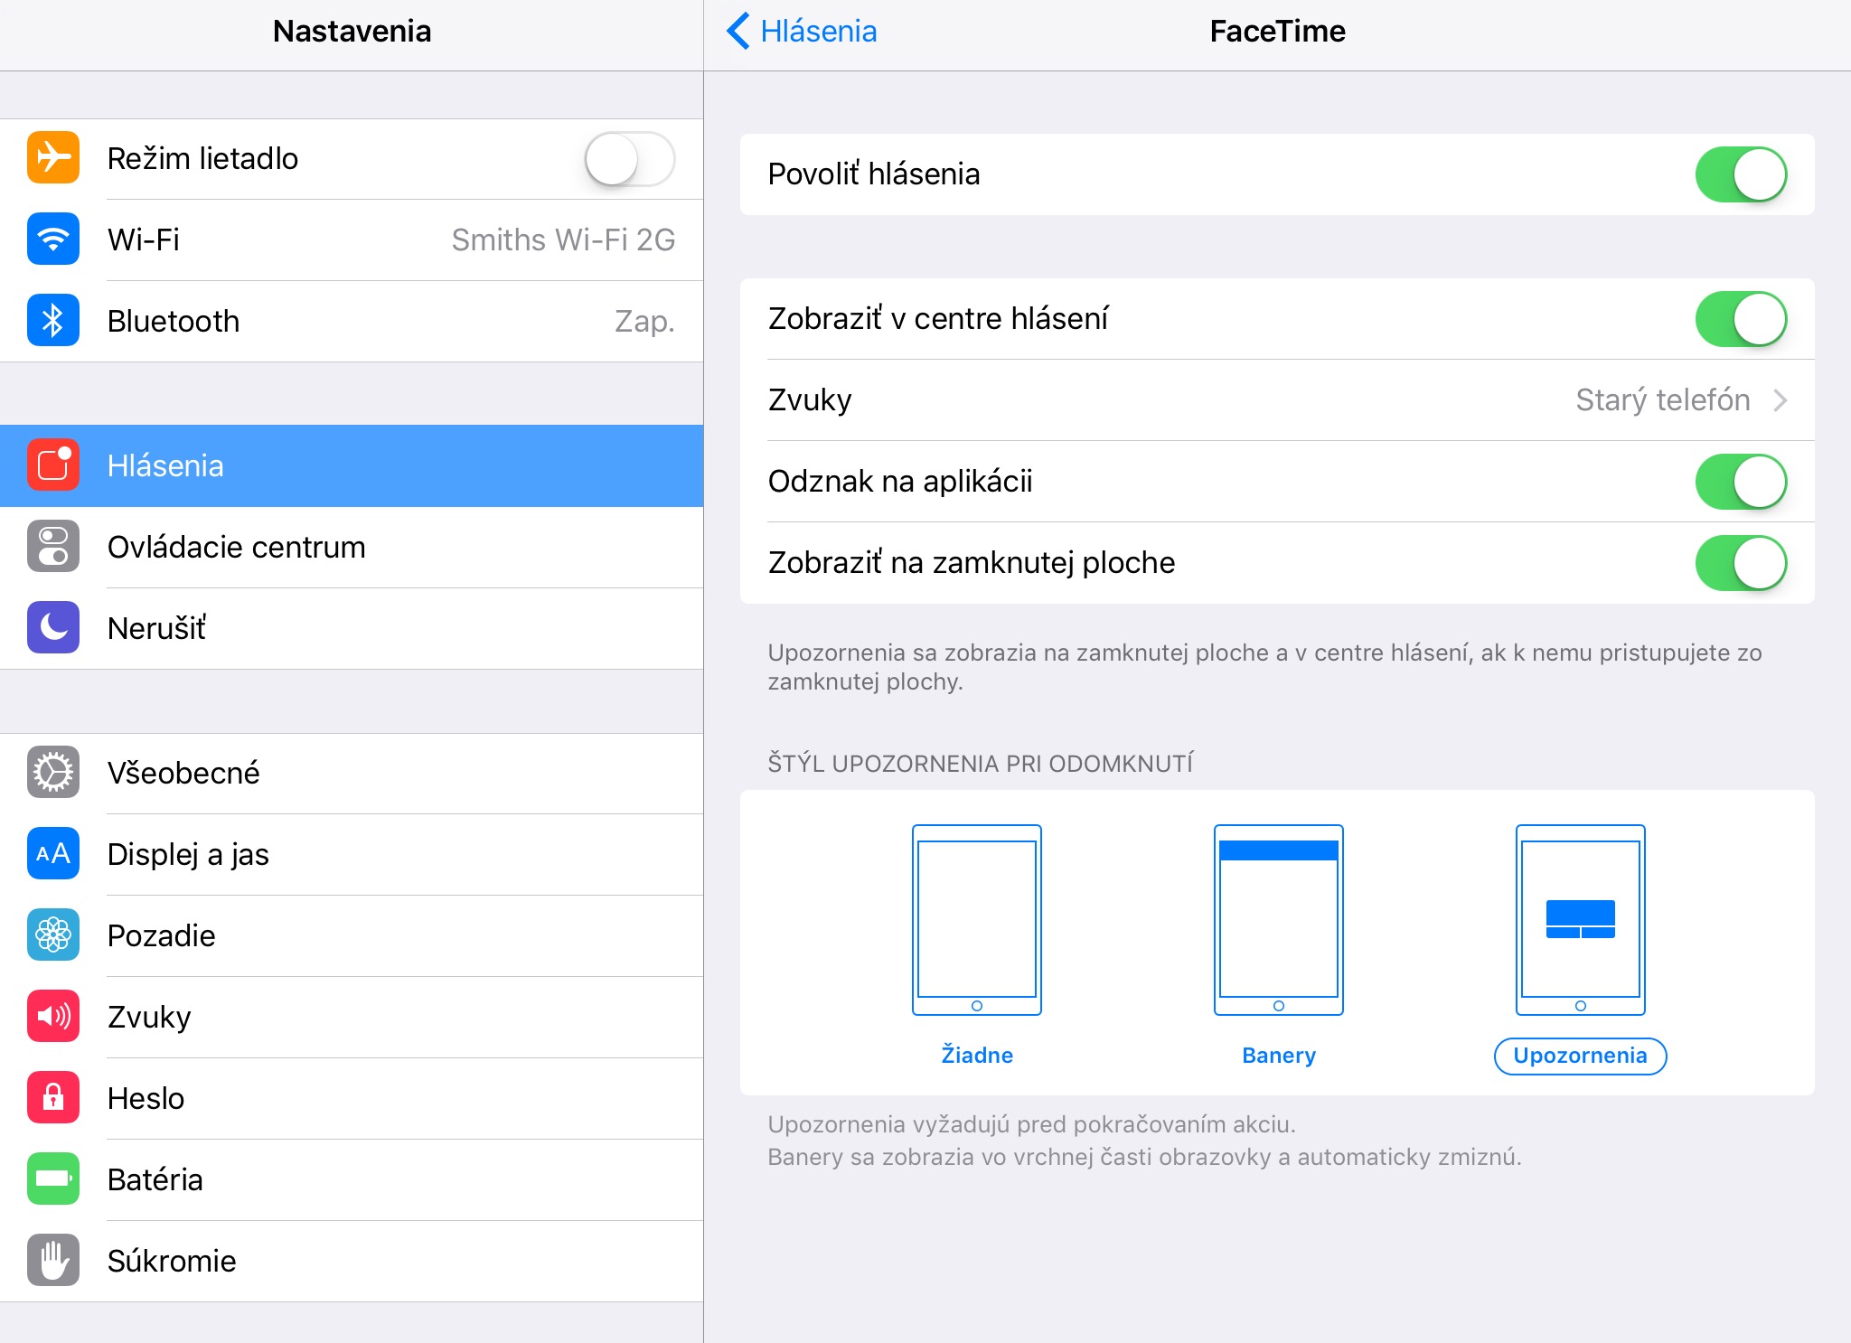
Task: Tap the Povoliť hlásenia label
Action: point(874,174)
